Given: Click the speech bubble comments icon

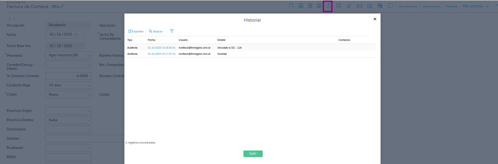Looking at the screenshot, I should pyautogui.click(x=390, y=6).
